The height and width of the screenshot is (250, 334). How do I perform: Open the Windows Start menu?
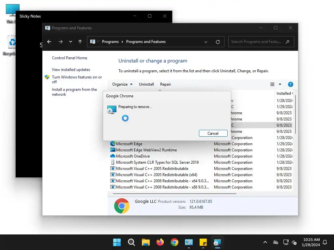[117, 242]
